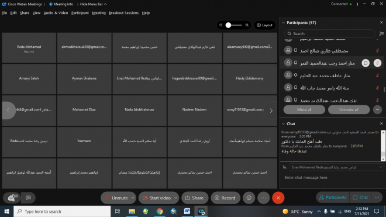
Task: Open the View menu
Action: (x=36, y=13)
